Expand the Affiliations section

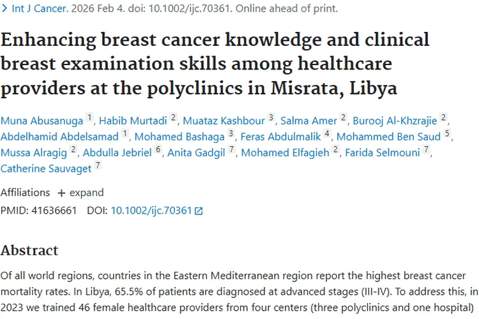pos(80,192)
